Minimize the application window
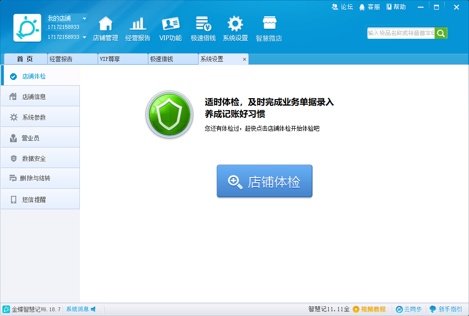This screenshot has height=316, width=469. coord(421,7)
